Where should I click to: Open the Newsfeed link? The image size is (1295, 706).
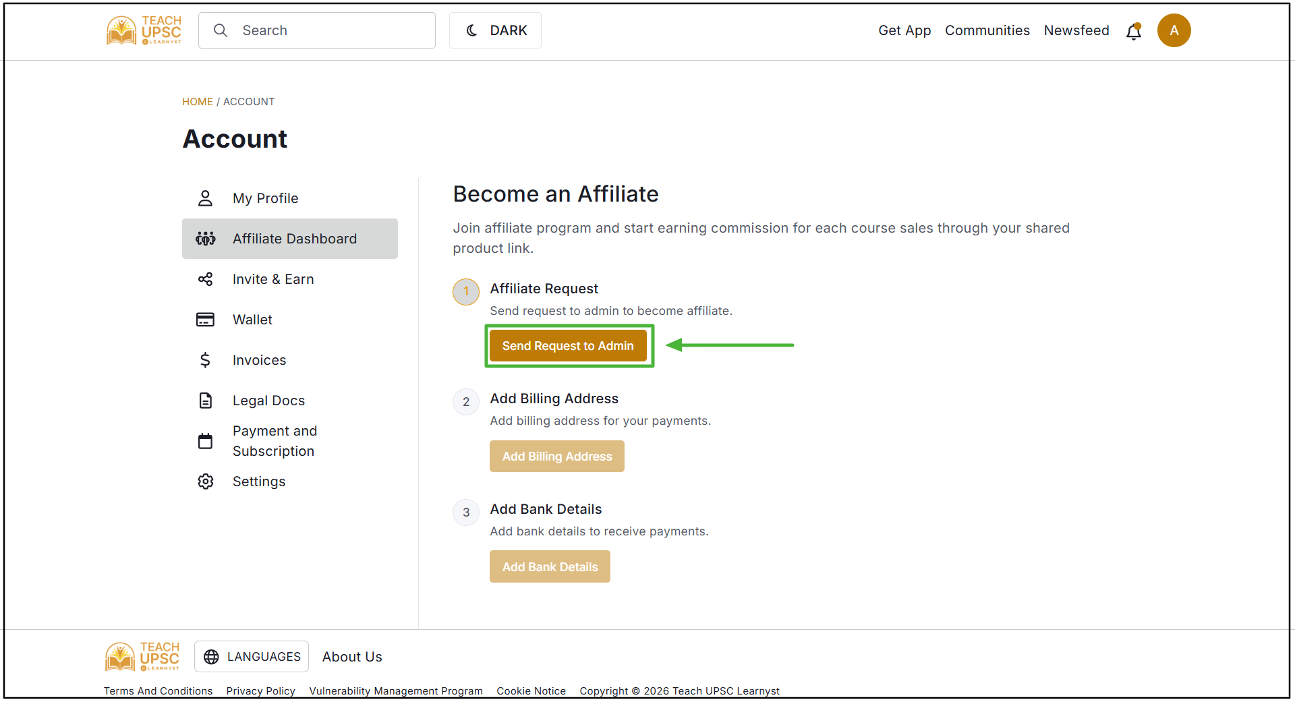coord(1076,30)
